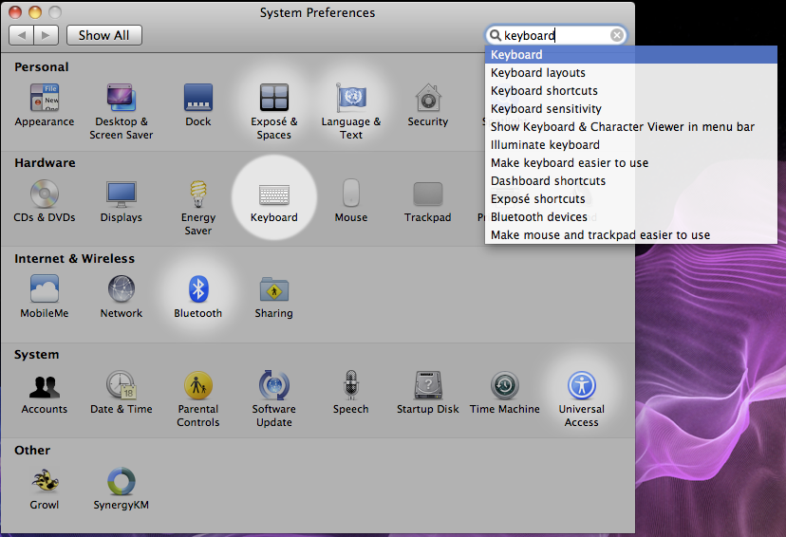This screenshot has width=786, height=537.
Task: Open Desktop & Screen Saver preferences
Action: [121, 111]
